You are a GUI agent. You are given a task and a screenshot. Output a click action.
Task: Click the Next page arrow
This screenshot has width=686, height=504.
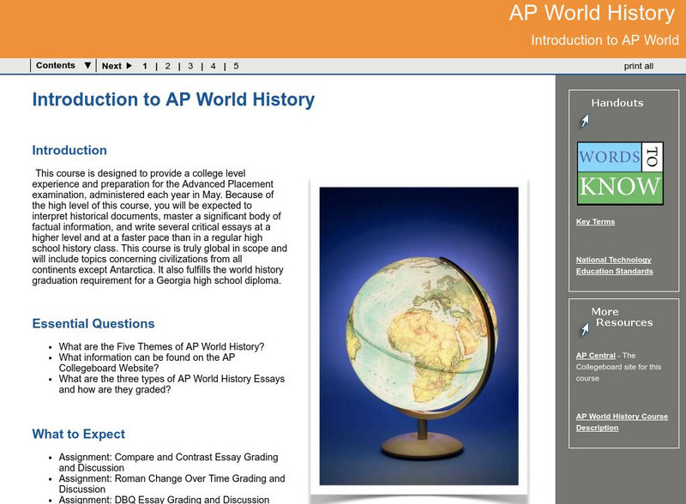coord(117,66)
